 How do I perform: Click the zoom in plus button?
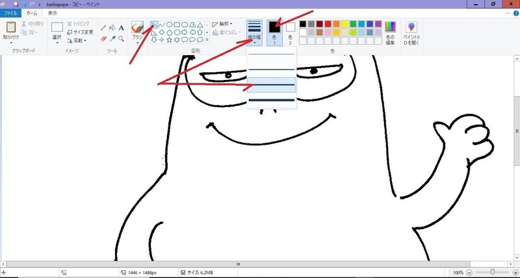coord(515,273)
